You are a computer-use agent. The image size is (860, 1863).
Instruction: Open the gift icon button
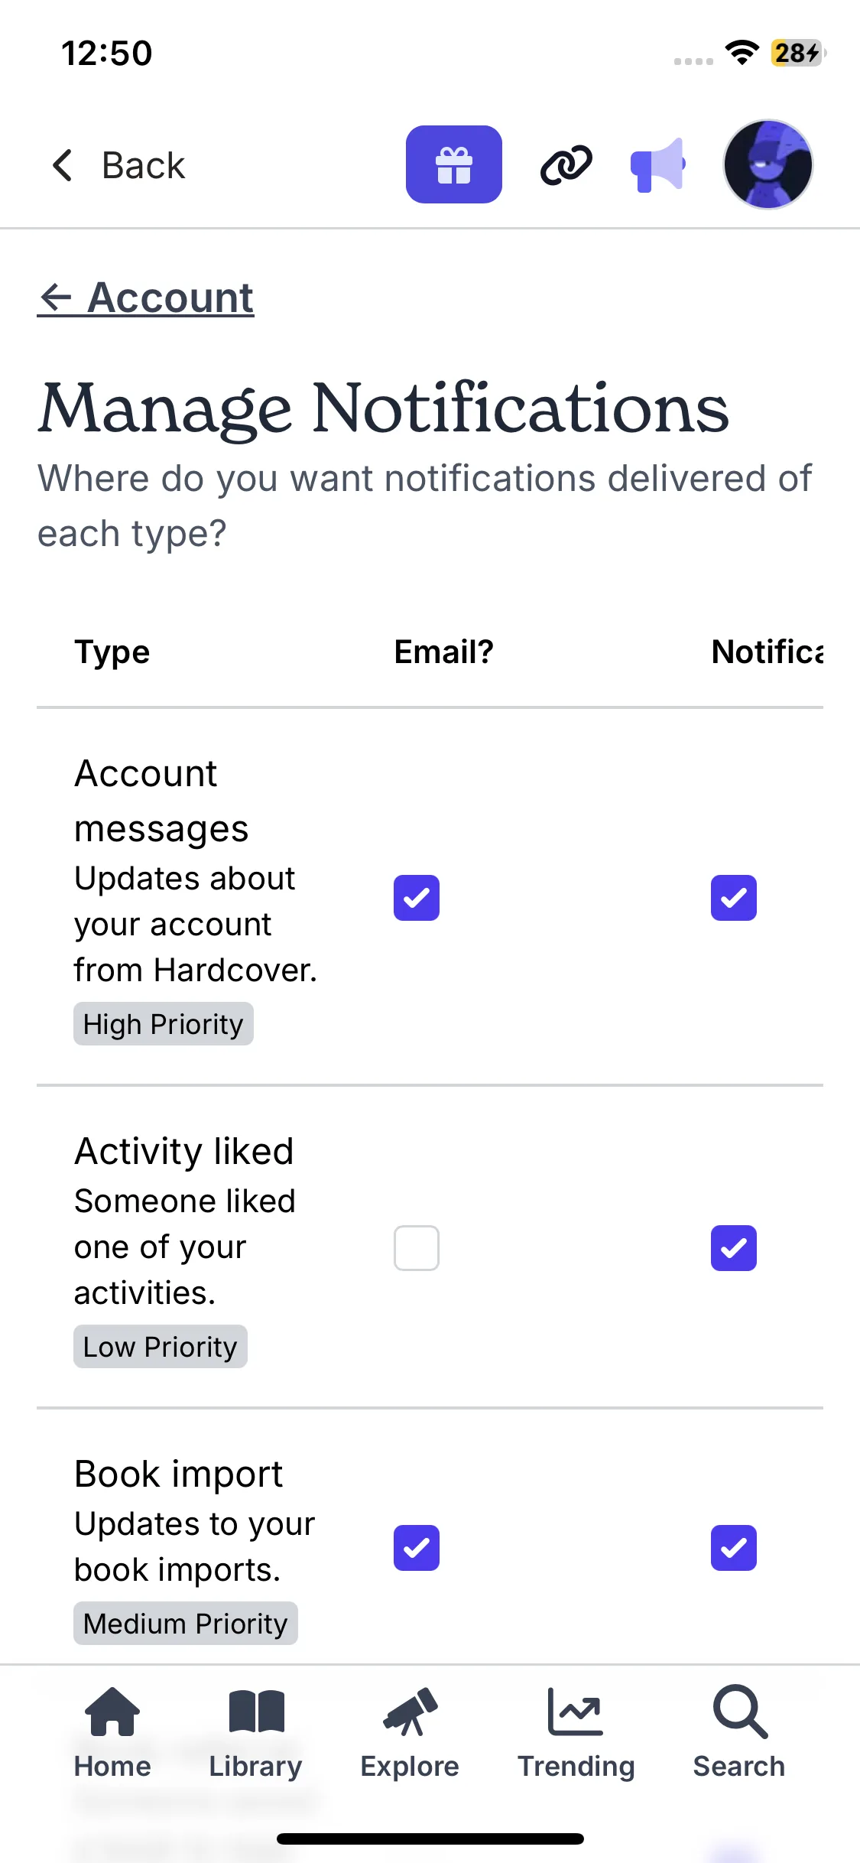click(x=453, y=164)
